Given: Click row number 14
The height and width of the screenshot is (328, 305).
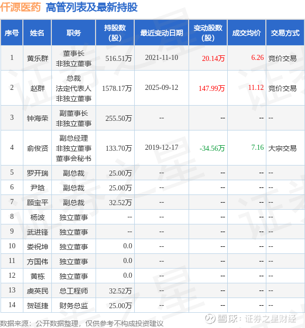Looking at the screenshot, I should click(x=12, y=305).
